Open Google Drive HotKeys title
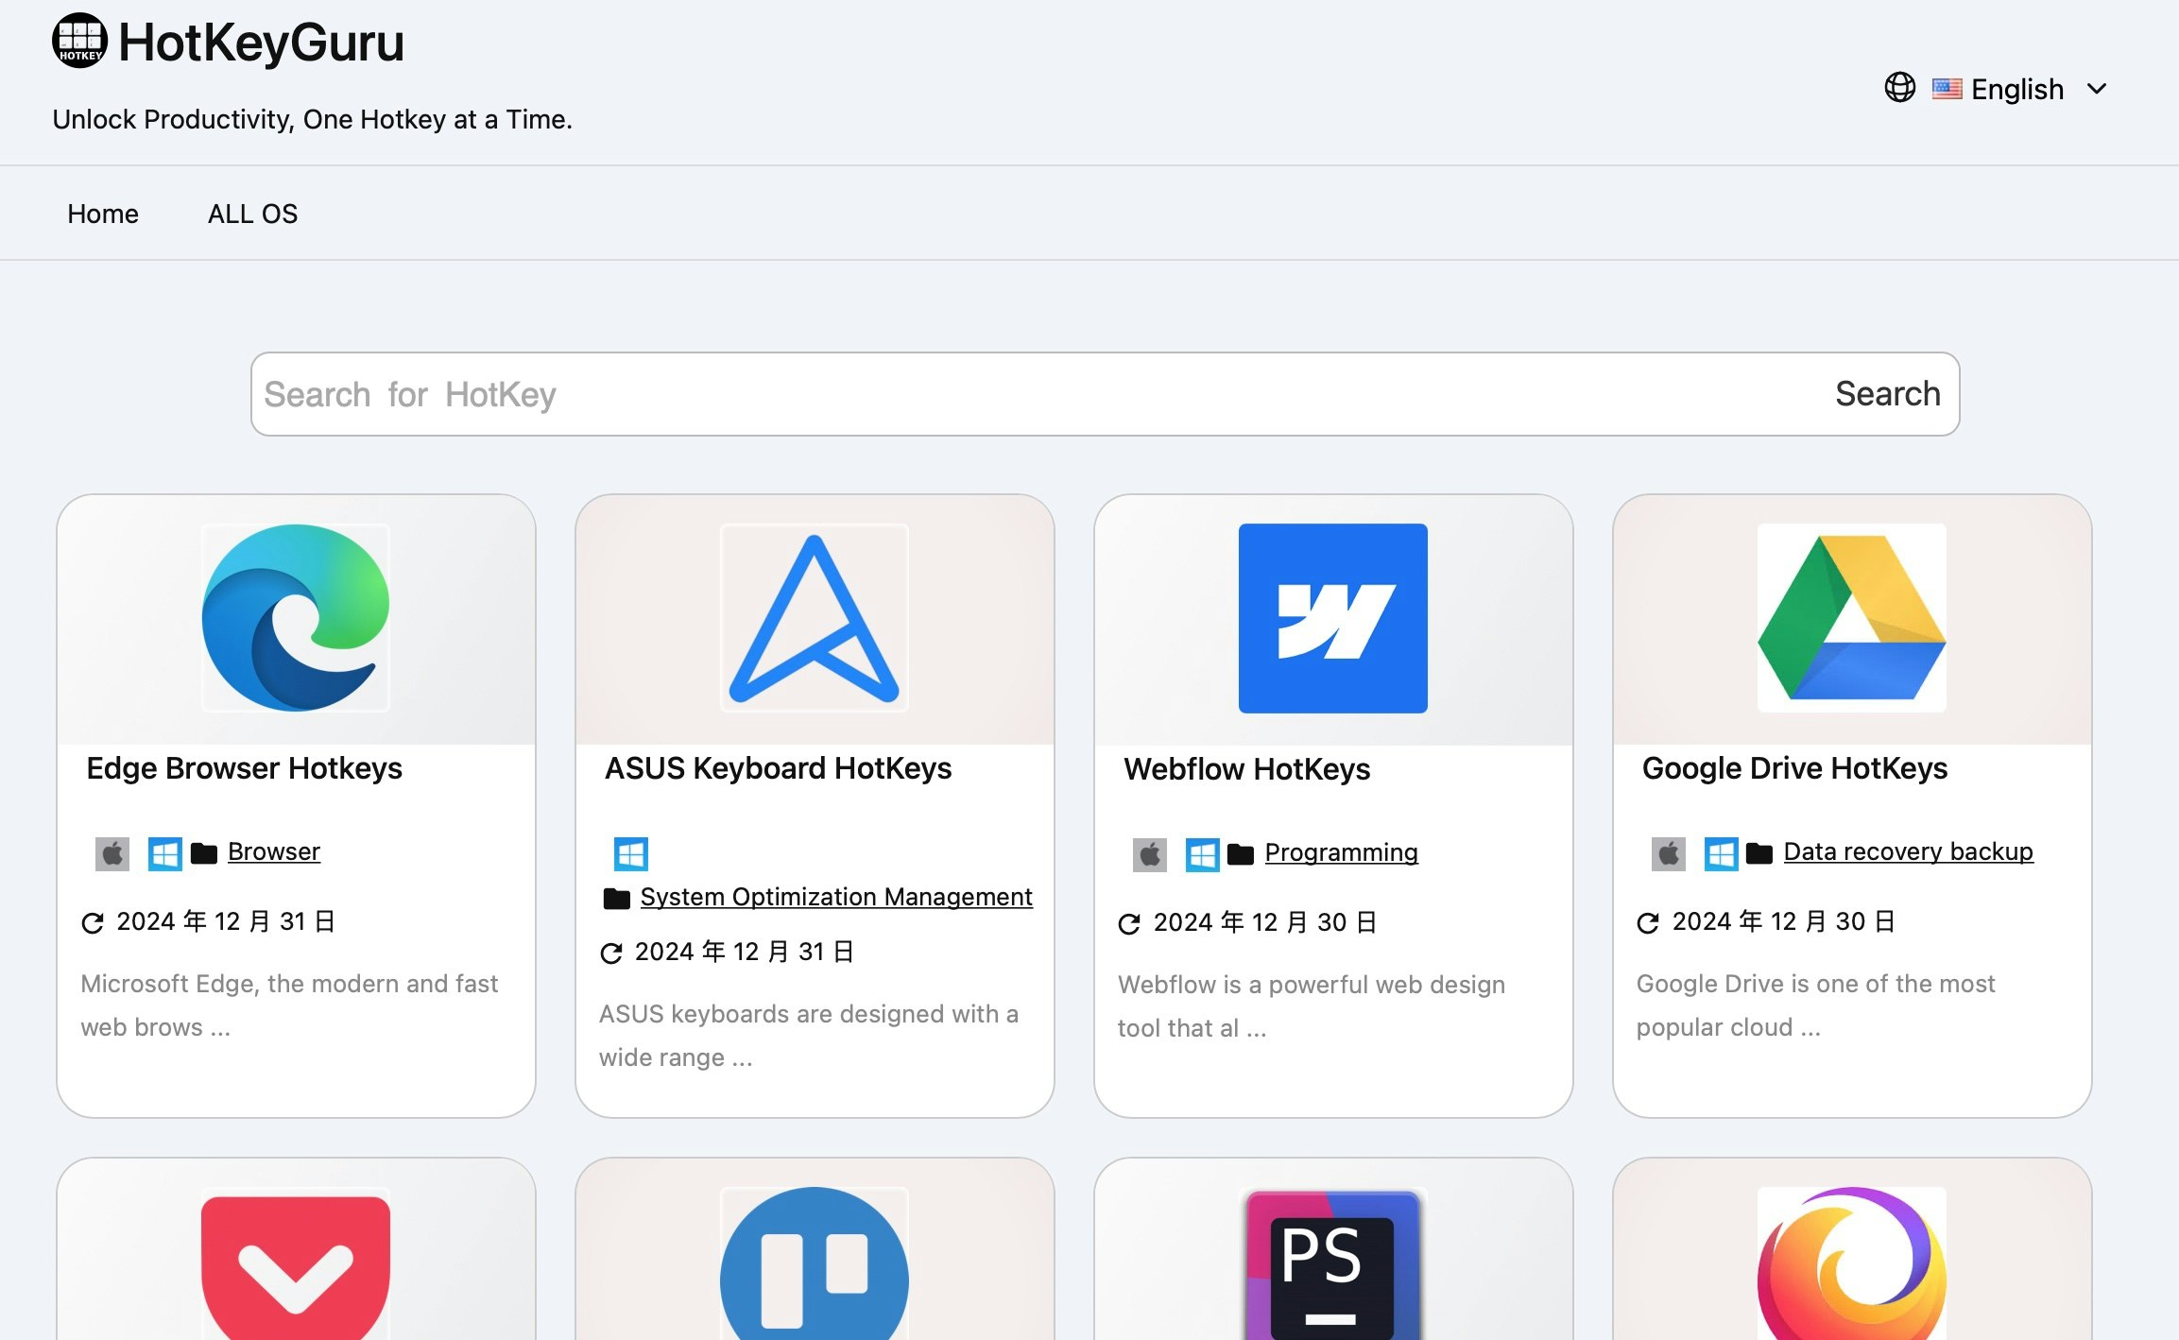This screenshot has width=2179, height=1340. (1794, 768)
